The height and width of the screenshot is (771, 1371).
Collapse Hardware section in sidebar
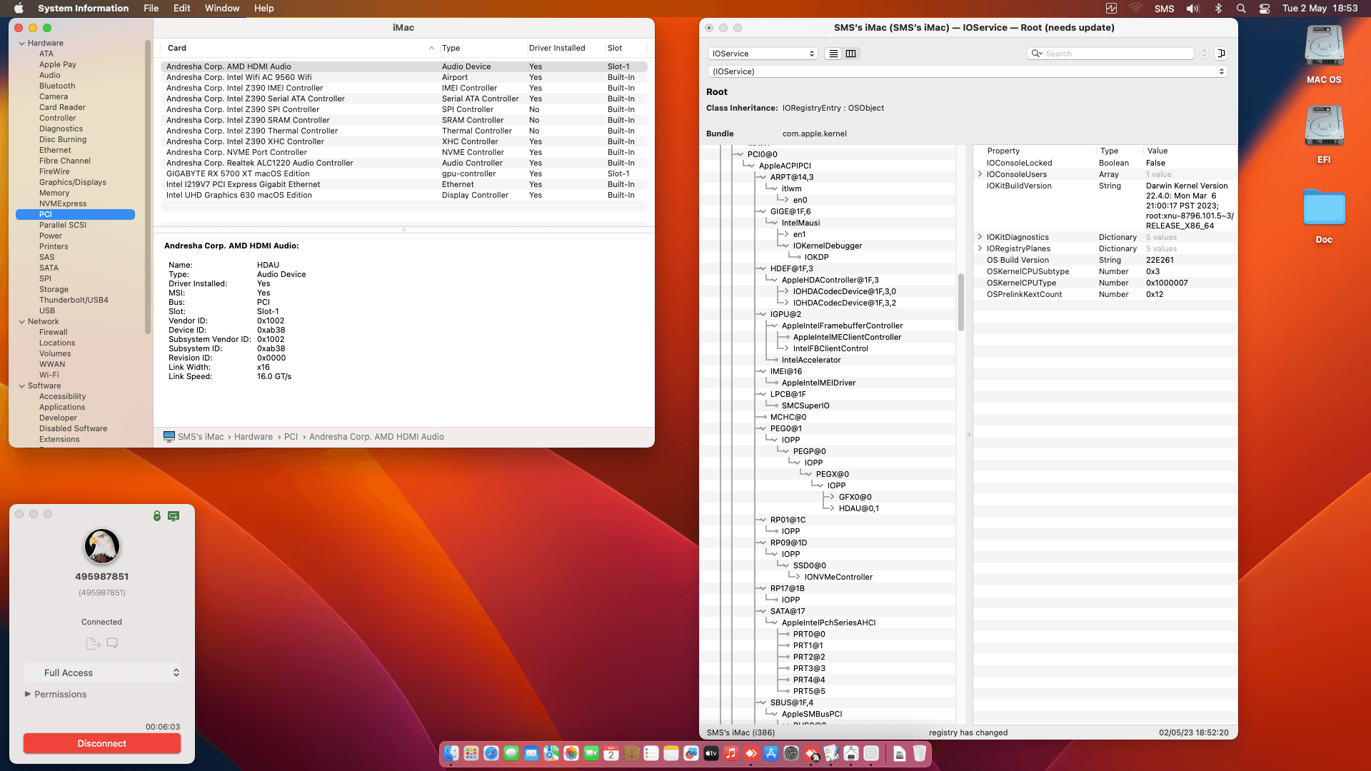click(22, 44)
